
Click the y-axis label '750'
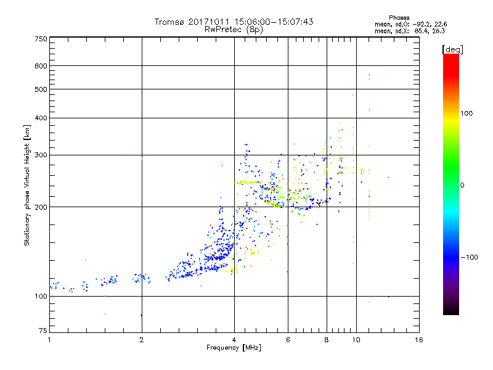coord(41,39)
